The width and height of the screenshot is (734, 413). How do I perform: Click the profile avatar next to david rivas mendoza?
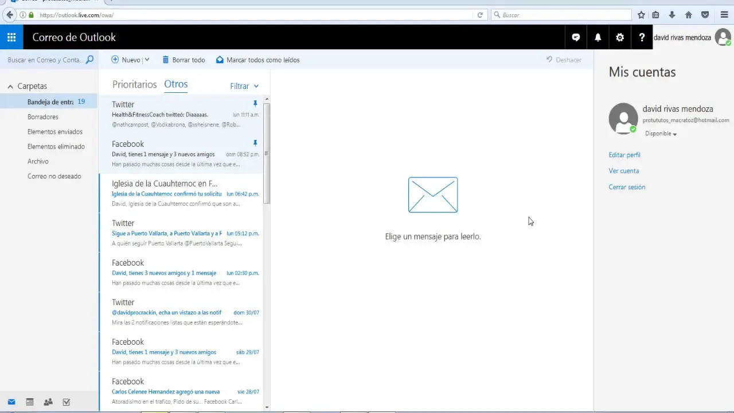pyautogui.click(x=723, y=37)
